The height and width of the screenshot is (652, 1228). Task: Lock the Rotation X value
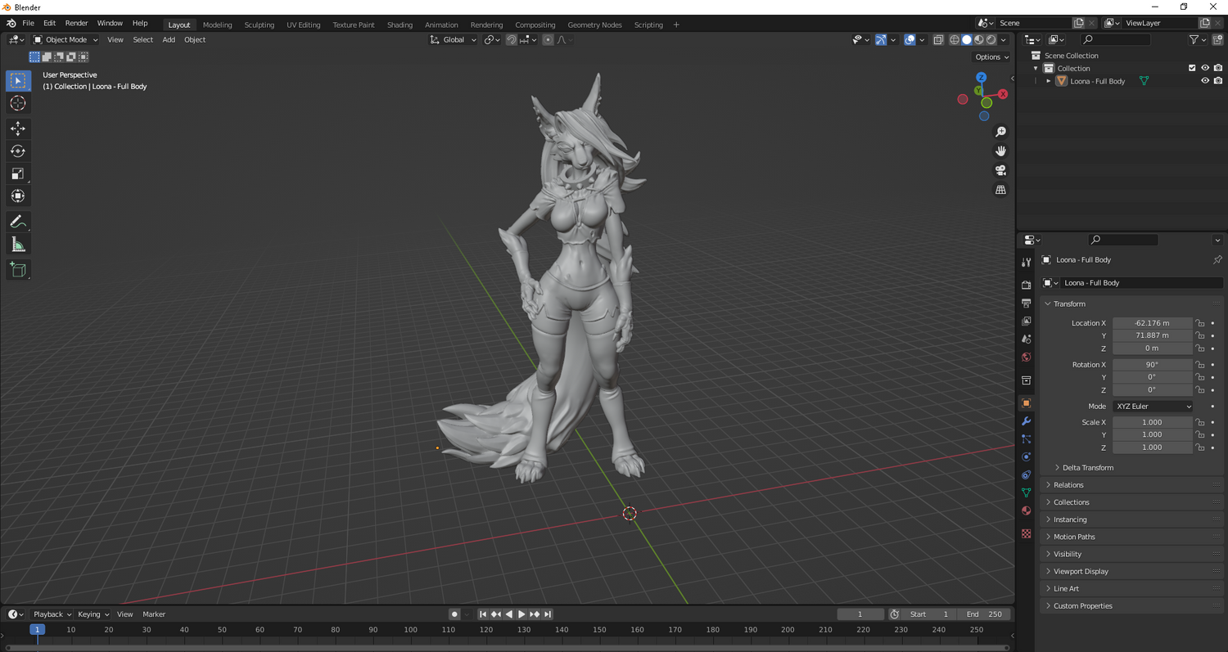pyautogui.click(x=1200, y=365)
